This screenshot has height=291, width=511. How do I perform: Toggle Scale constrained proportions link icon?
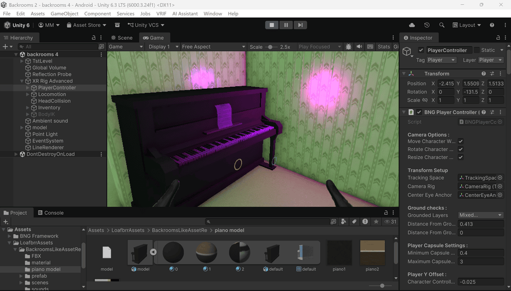point(425,100)
